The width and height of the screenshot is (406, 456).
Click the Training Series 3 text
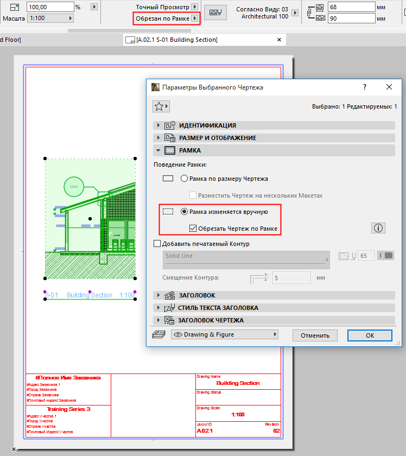click(x=68, y=409)
